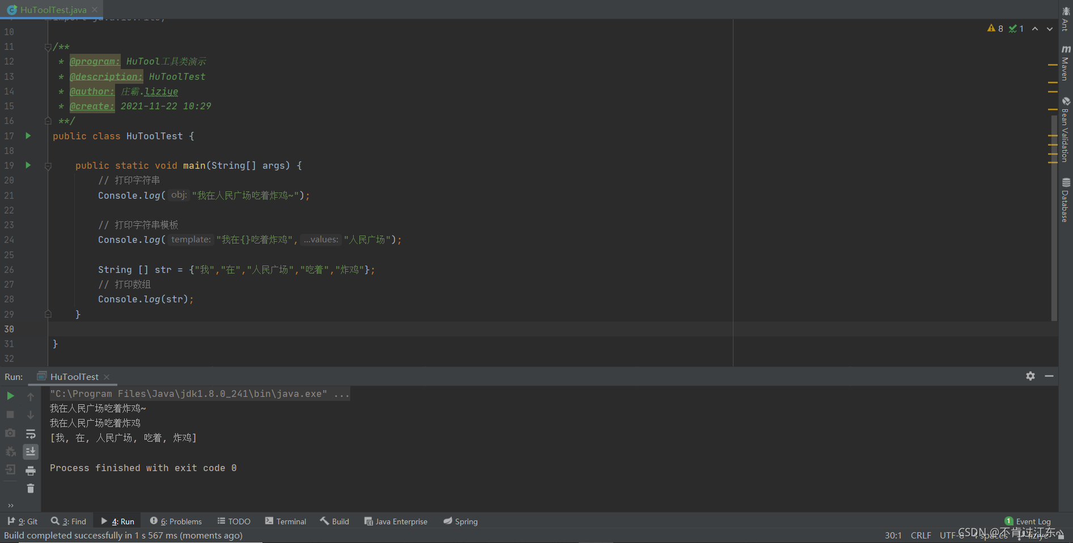Open the Event Log

tap(1028, 521)
